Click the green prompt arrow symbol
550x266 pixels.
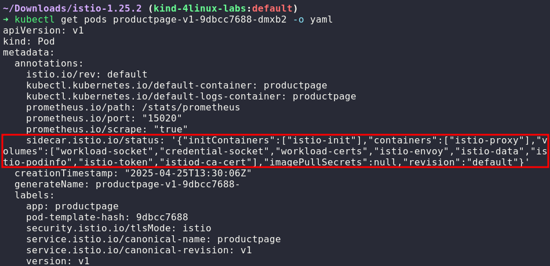coord(6,20)
